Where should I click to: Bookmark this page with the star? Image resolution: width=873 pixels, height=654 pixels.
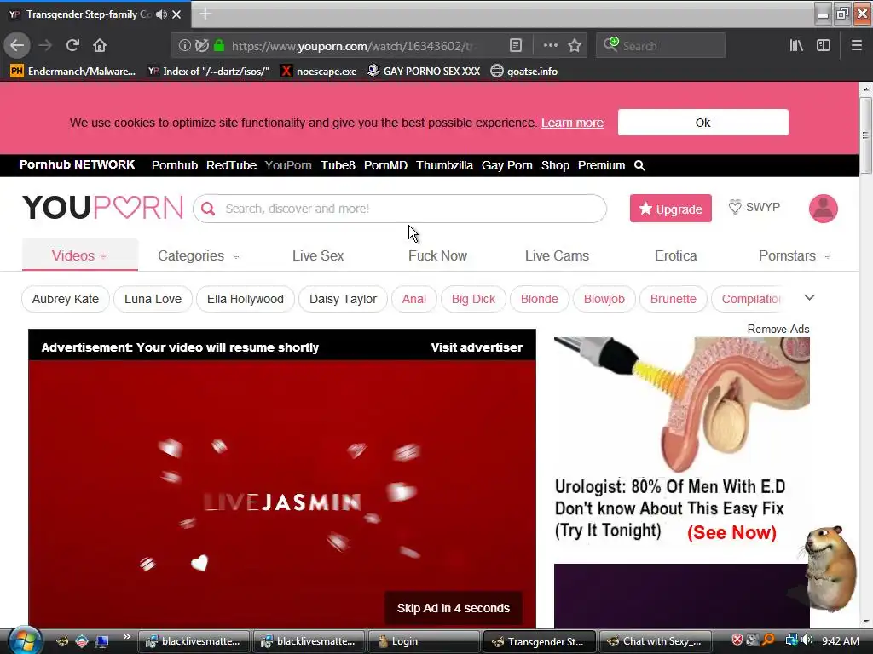coord(575,46)
